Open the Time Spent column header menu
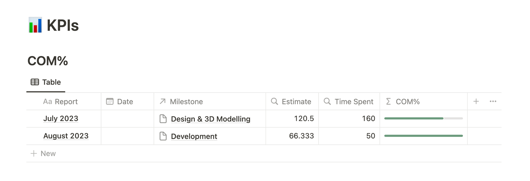Image resolution: width=530 pixels, height=181 pixels. (x=354, y=102)
